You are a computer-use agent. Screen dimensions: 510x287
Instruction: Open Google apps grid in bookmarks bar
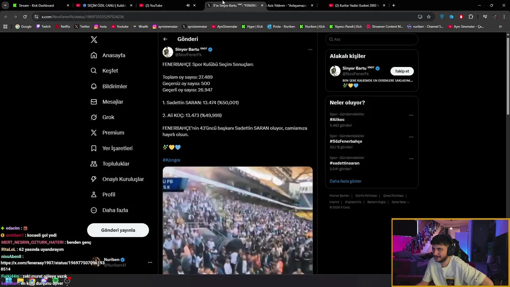[x=5, y=27]
